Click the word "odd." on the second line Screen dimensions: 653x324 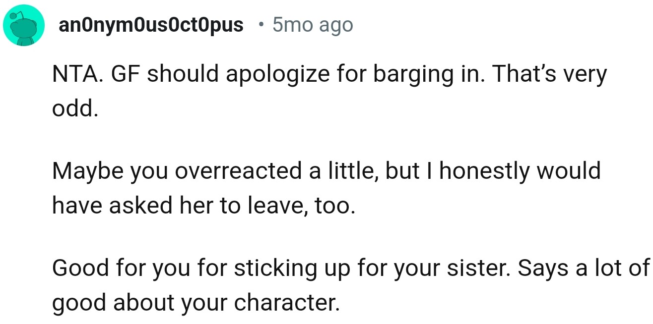pyautogui.click(x=73, y=108)
